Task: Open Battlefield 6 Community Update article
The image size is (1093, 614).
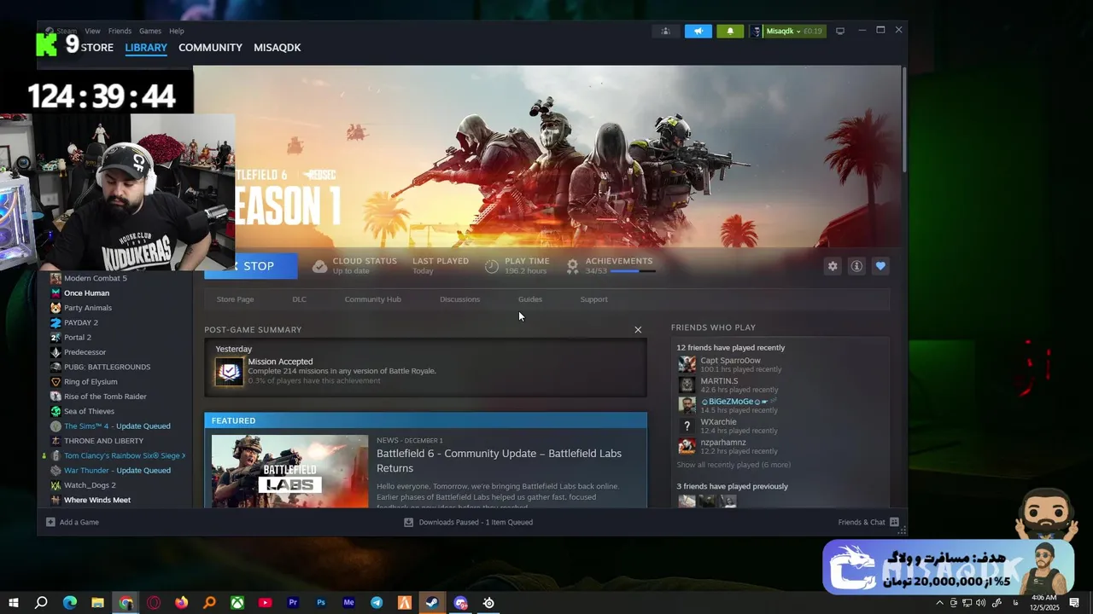Action: (x=499, y=460)
